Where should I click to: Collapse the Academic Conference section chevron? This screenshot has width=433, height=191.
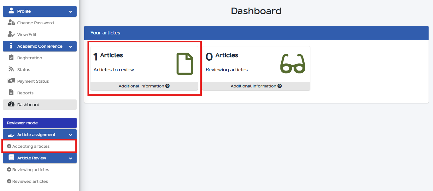[70, 46]
